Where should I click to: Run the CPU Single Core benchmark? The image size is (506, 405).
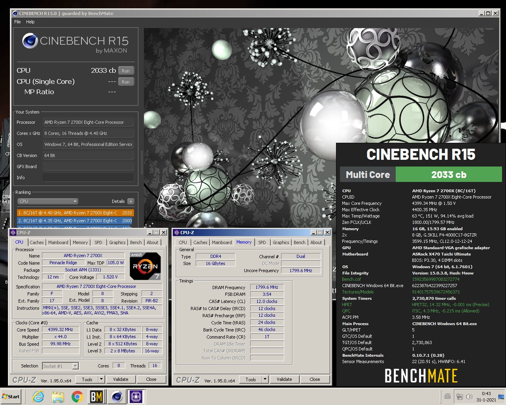point(125,82)
